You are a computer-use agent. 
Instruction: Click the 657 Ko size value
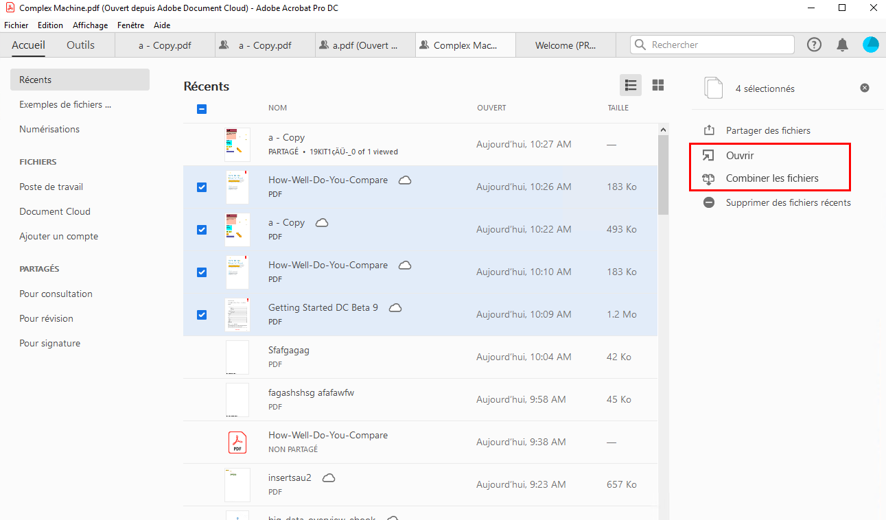pyautogui.click(x=622, y=484)
